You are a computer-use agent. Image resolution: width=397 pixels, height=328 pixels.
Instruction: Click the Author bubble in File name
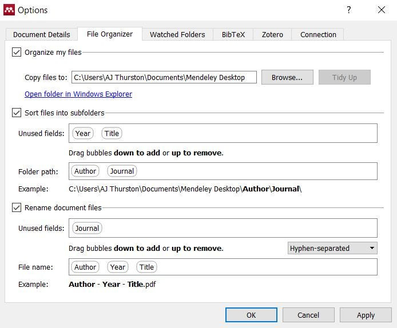(85, 267)
